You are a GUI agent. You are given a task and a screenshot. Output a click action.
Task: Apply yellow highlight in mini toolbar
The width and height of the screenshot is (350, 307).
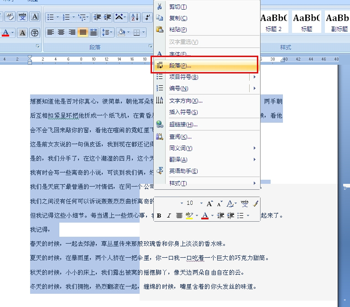tap(189, 215)
